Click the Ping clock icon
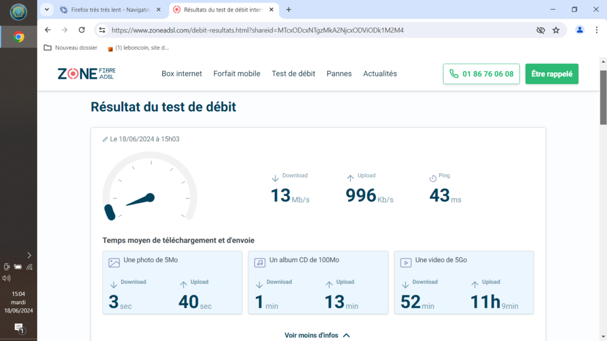 coord(433,178)
